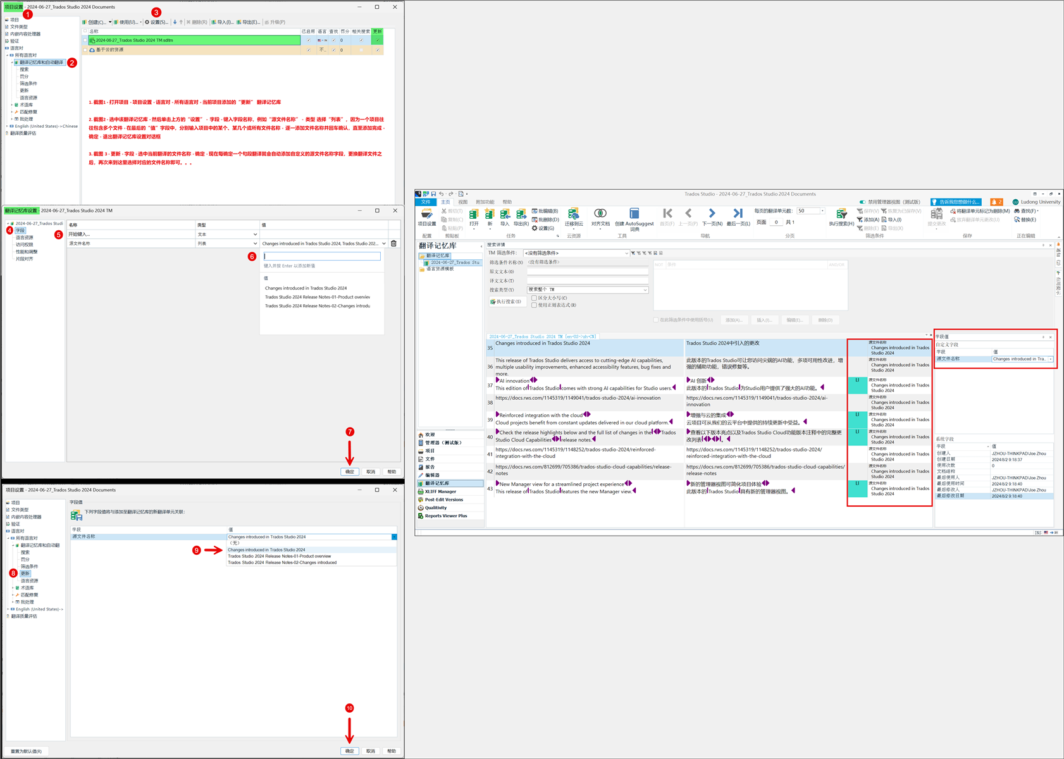Click the 新 (New) translation memory icon

pos(490,218)
